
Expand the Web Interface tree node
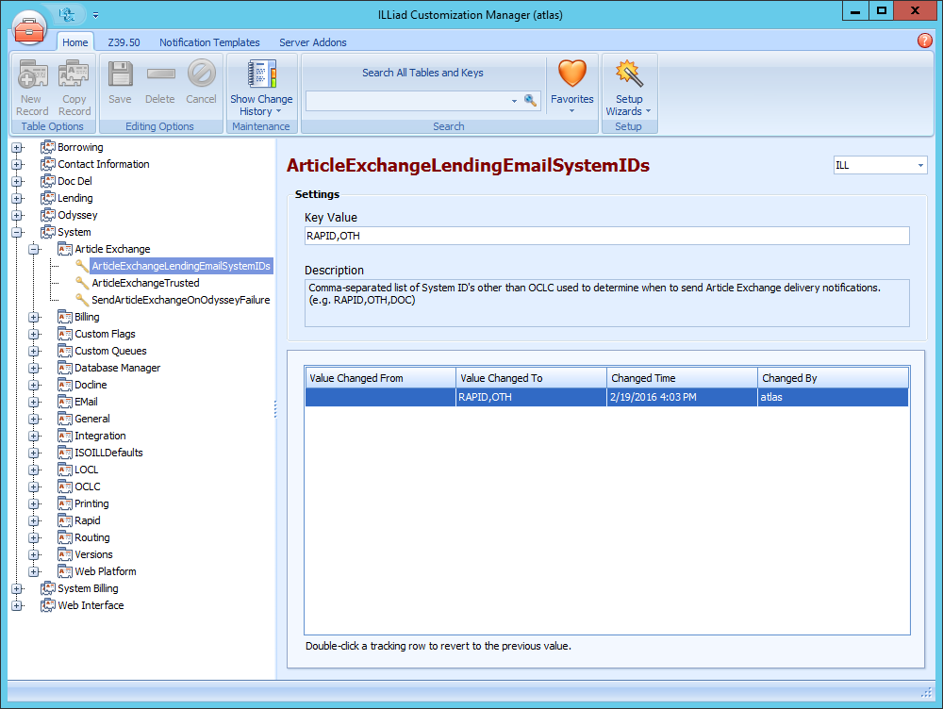[17, 605]
